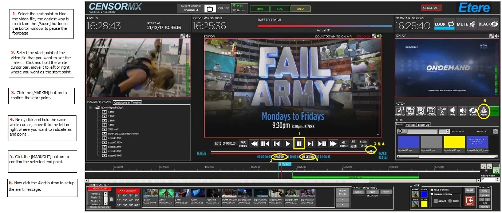Select the Cut scissors action
The image size is (502, 213).
click(x=442, y=111)
